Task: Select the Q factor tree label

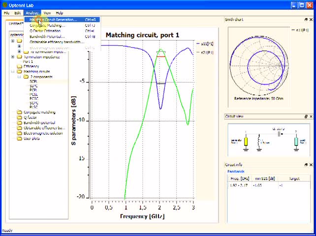Action: 30,117
